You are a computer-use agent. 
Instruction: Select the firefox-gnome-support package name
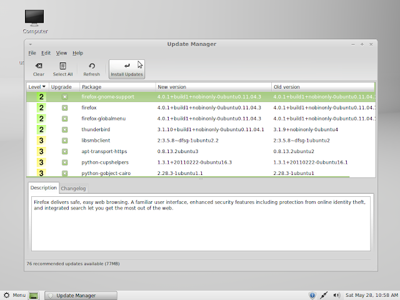107,97
